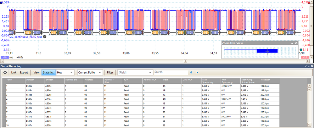Click the table scrollbar up arrow
314x128 pixels.
click(309, 86)
